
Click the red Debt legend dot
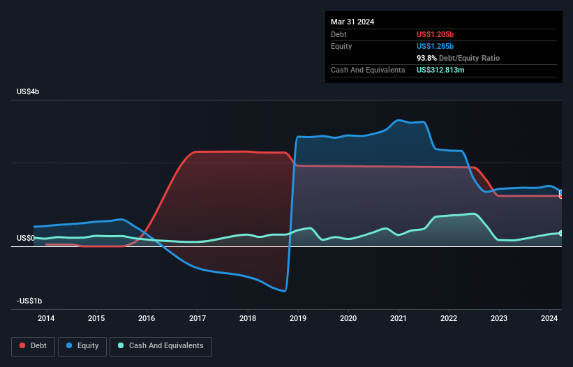22,345
